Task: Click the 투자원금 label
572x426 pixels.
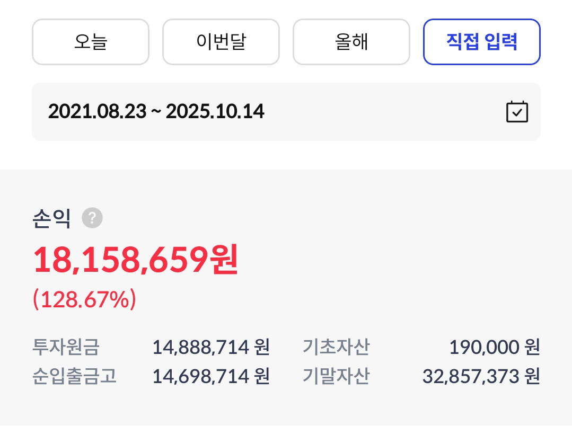Action: [66, 348]
